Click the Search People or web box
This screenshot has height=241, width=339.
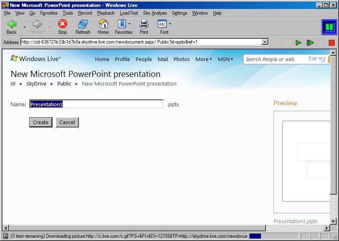[276, 59]
